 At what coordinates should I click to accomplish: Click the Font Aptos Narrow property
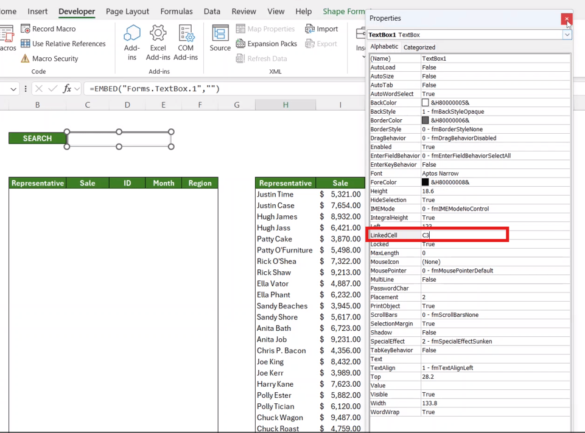tap(440, 173)
